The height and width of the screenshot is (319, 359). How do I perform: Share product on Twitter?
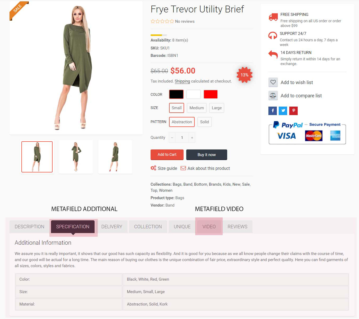coord(283,111)
